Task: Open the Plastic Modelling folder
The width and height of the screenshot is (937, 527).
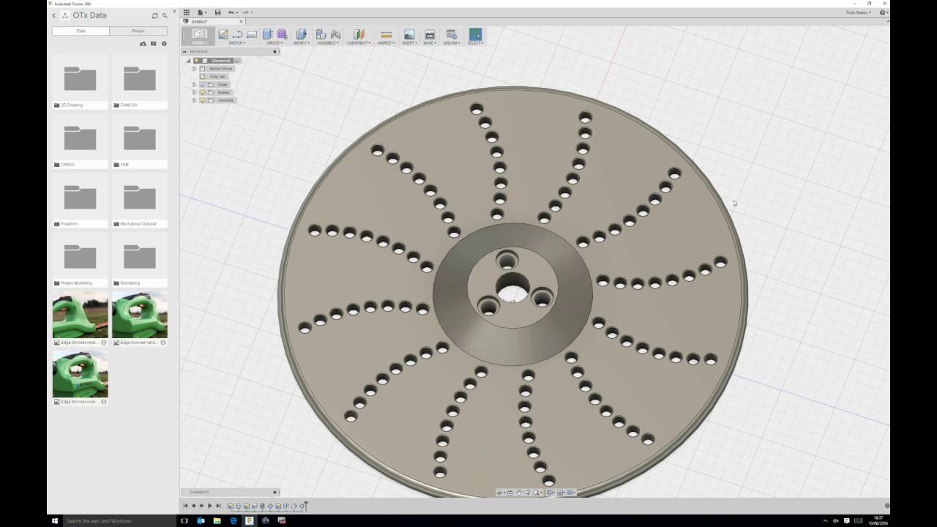Action: tap(80, 259)
